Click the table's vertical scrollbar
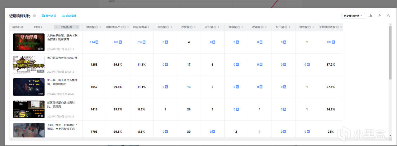Image resolution: width=397 pixels, height=146 pixels. (x=390, y=53)
